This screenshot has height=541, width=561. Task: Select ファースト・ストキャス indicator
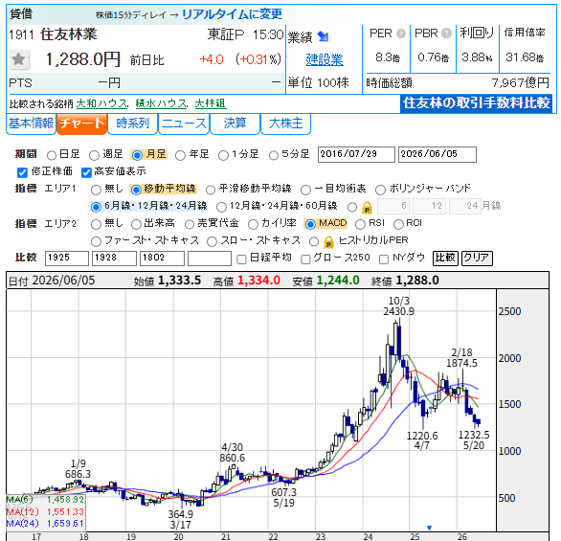click(x=96, y=241)
